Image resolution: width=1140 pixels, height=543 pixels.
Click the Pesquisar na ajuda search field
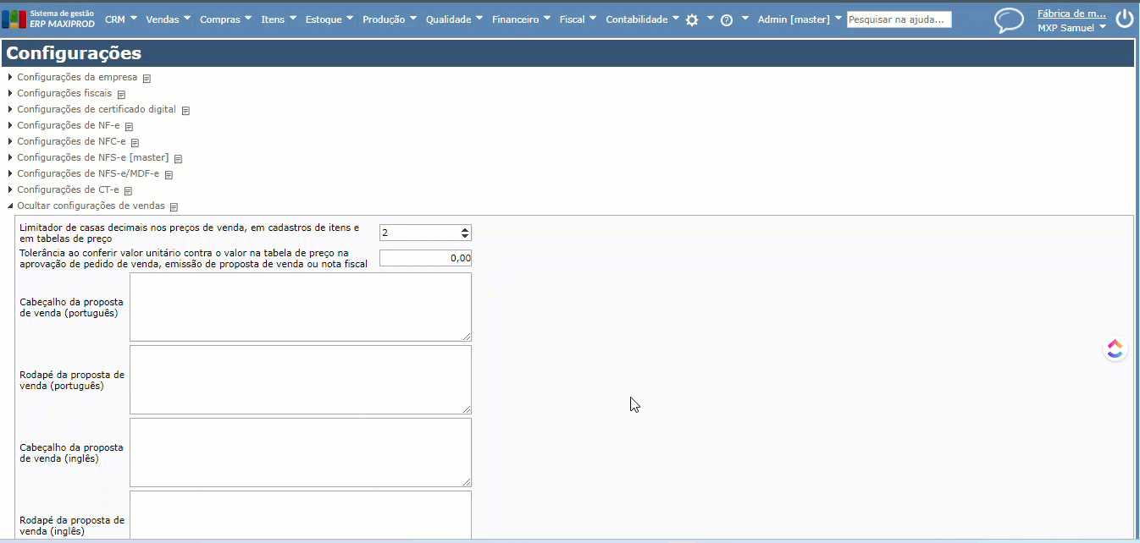[x=899, y=19]
